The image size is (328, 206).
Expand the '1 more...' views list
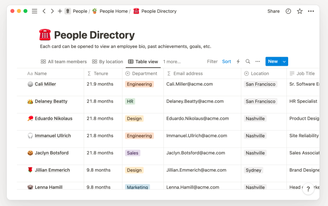[172, 62]
